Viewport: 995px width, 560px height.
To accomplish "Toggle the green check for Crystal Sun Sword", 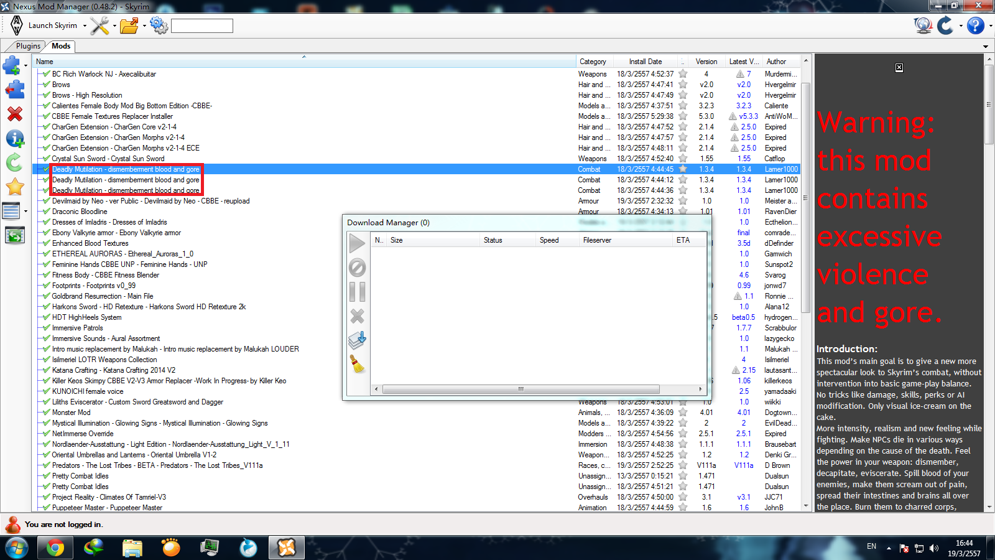I will [45, 159].
